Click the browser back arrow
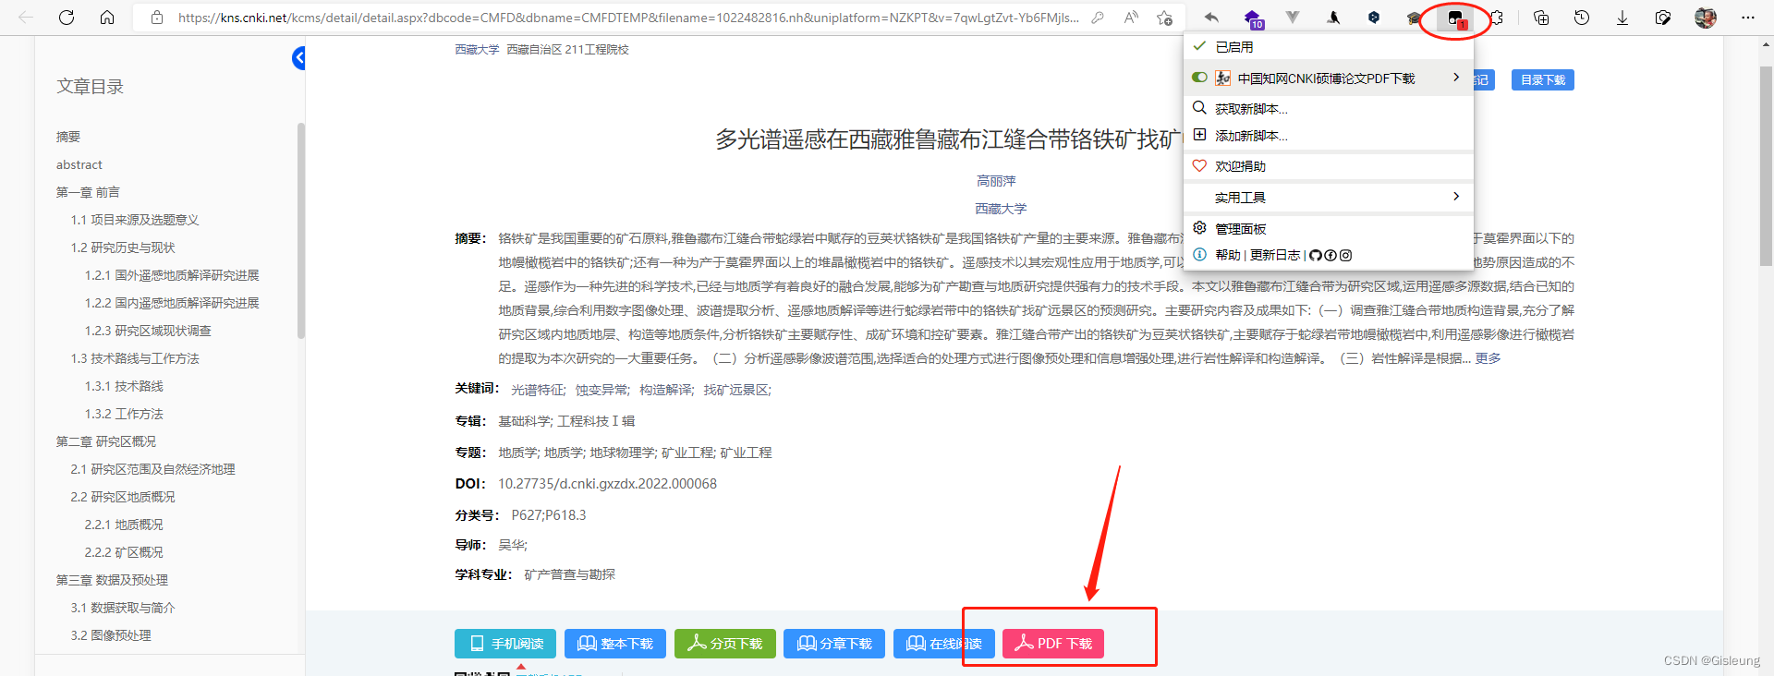This screenshot has width=1774, height=676. coord(26,18)
